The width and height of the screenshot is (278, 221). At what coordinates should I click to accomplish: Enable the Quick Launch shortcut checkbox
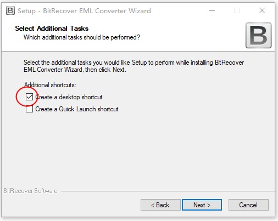[29, 109]
